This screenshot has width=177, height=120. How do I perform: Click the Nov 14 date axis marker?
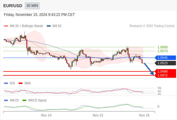pos(46,115)
